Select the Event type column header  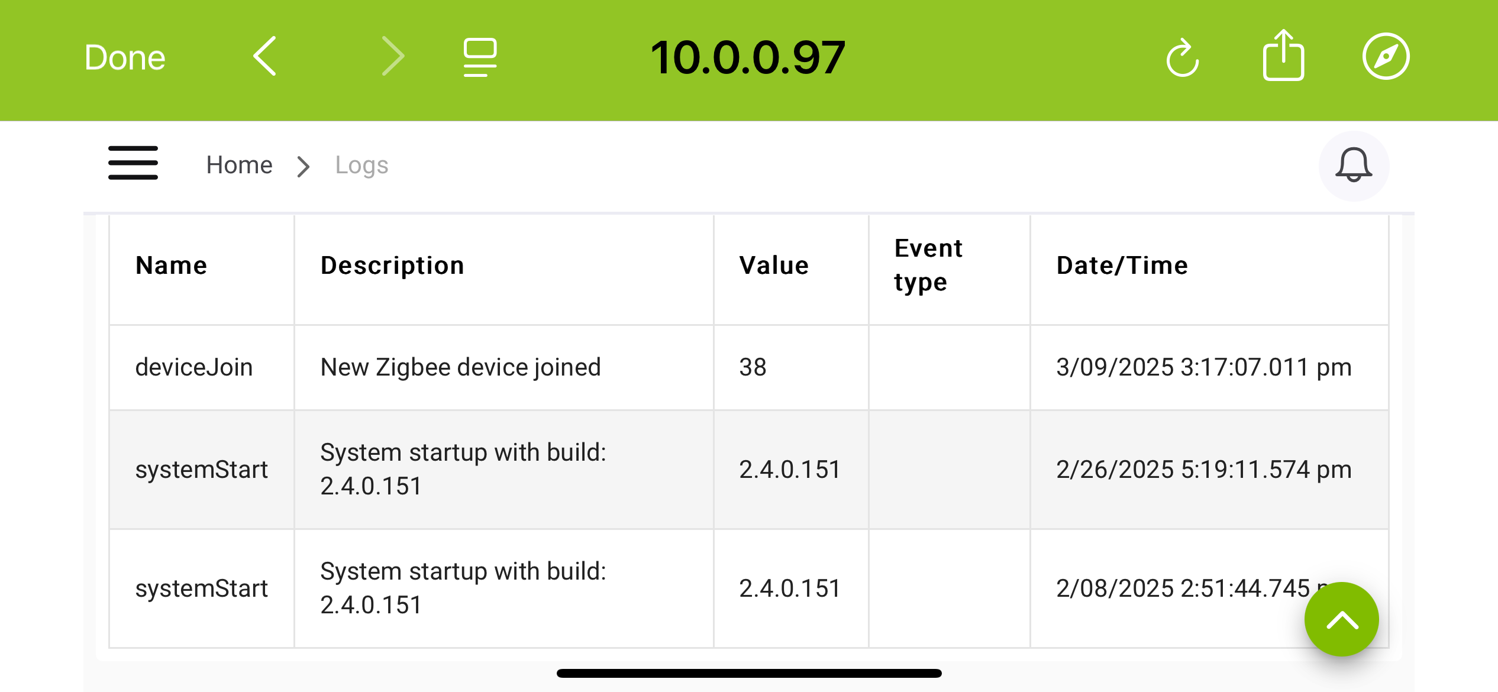tap(929, 265)
